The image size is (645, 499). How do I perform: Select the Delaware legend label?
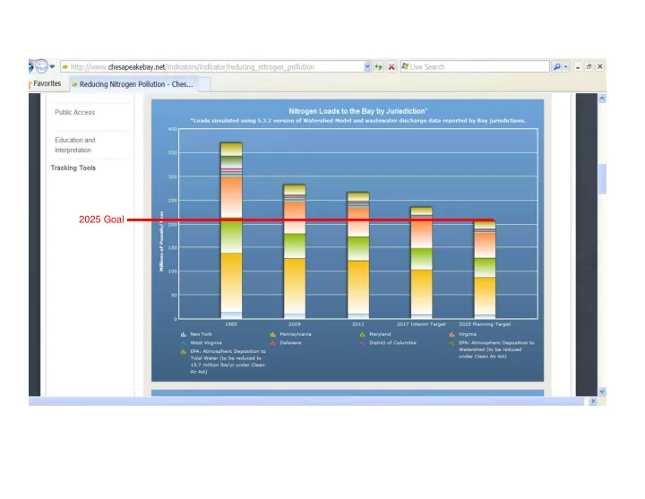pyautogui.click(x=290, y=343)
